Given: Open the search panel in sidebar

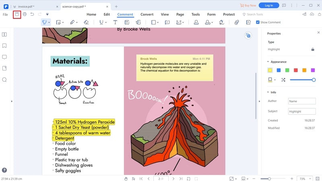Looking at the screenshot, I should [x=4, y=79].
